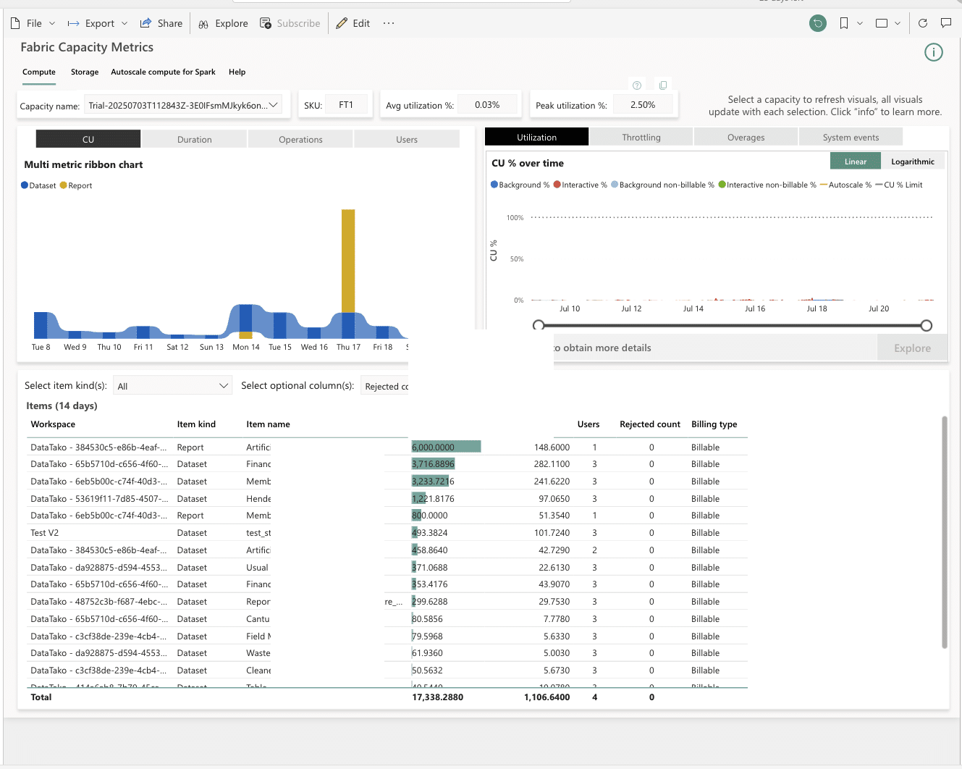The height and width of the screenshot is (769, 962).
Task: Click the copy icon above Peak utilization
Action: click(x=663, y=85)
